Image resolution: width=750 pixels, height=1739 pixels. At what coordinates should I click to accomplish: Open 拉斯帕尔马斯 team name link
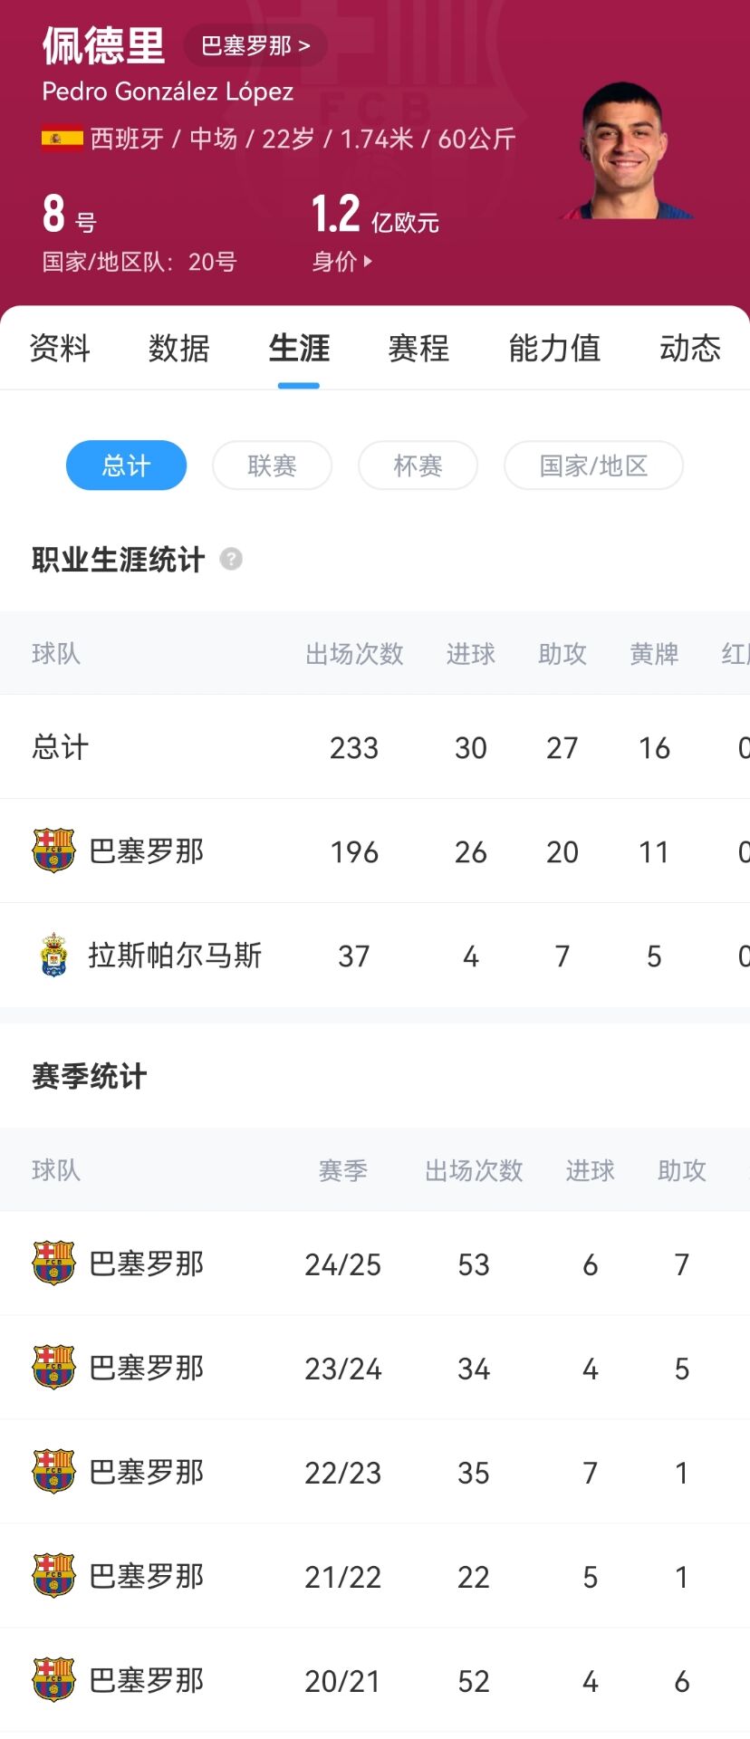175,955
